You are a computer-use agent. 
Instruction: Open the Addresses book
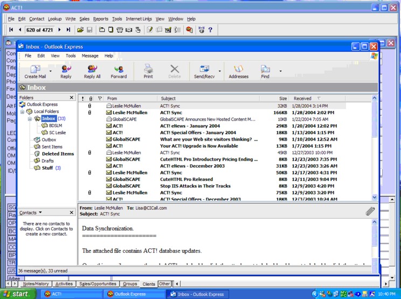click(238, 72)
